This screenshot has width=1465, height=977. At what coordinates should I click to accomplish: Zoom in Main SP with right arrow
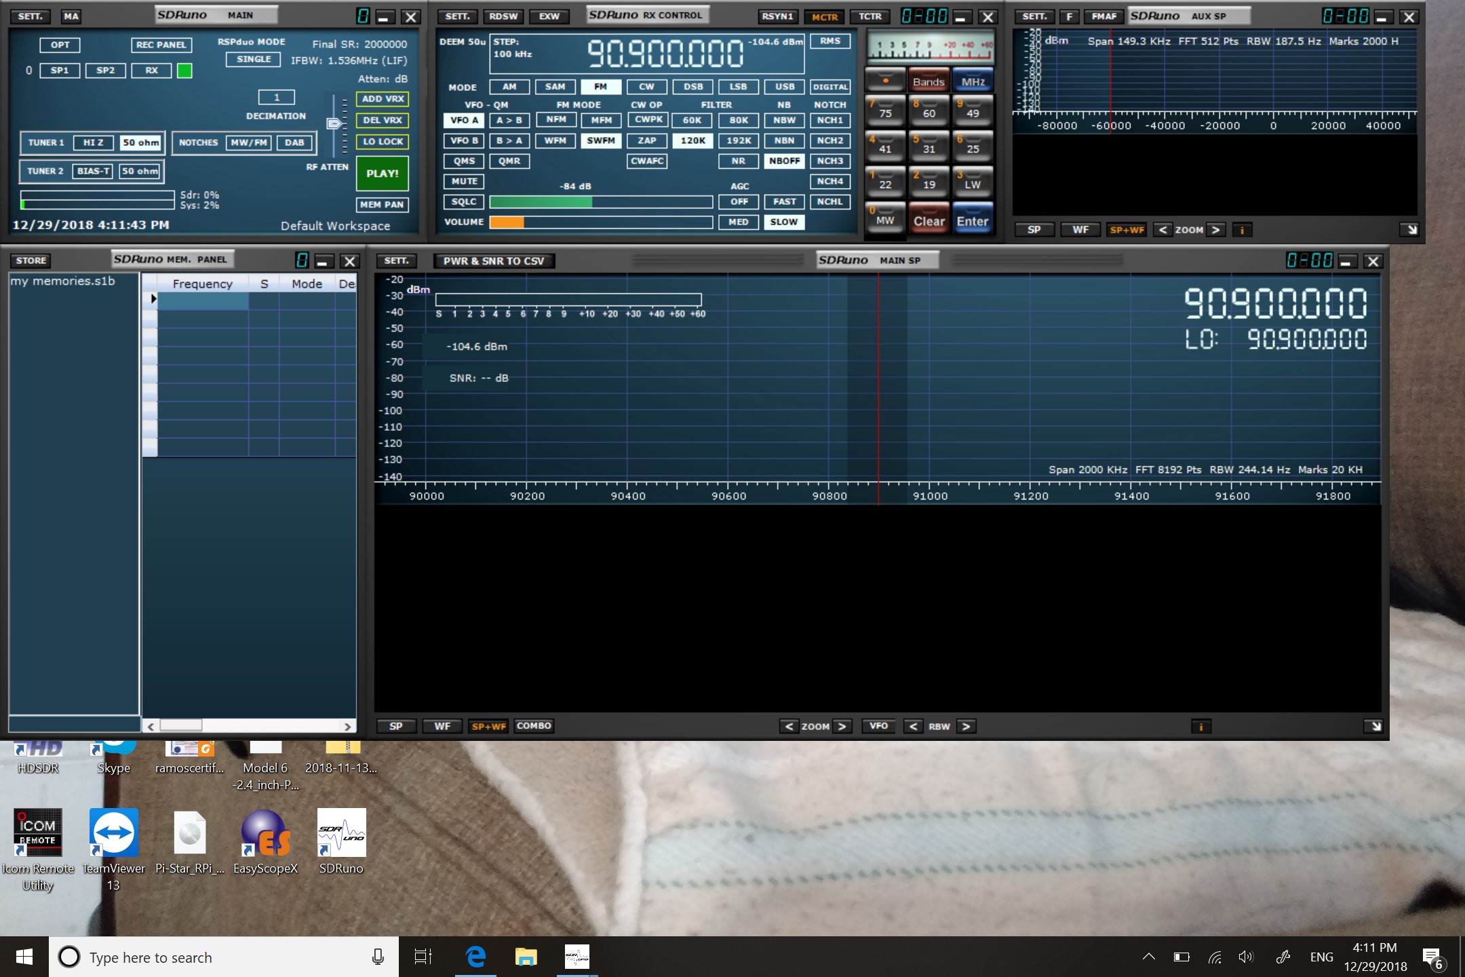pyautogui.click(x=842, y=727)
